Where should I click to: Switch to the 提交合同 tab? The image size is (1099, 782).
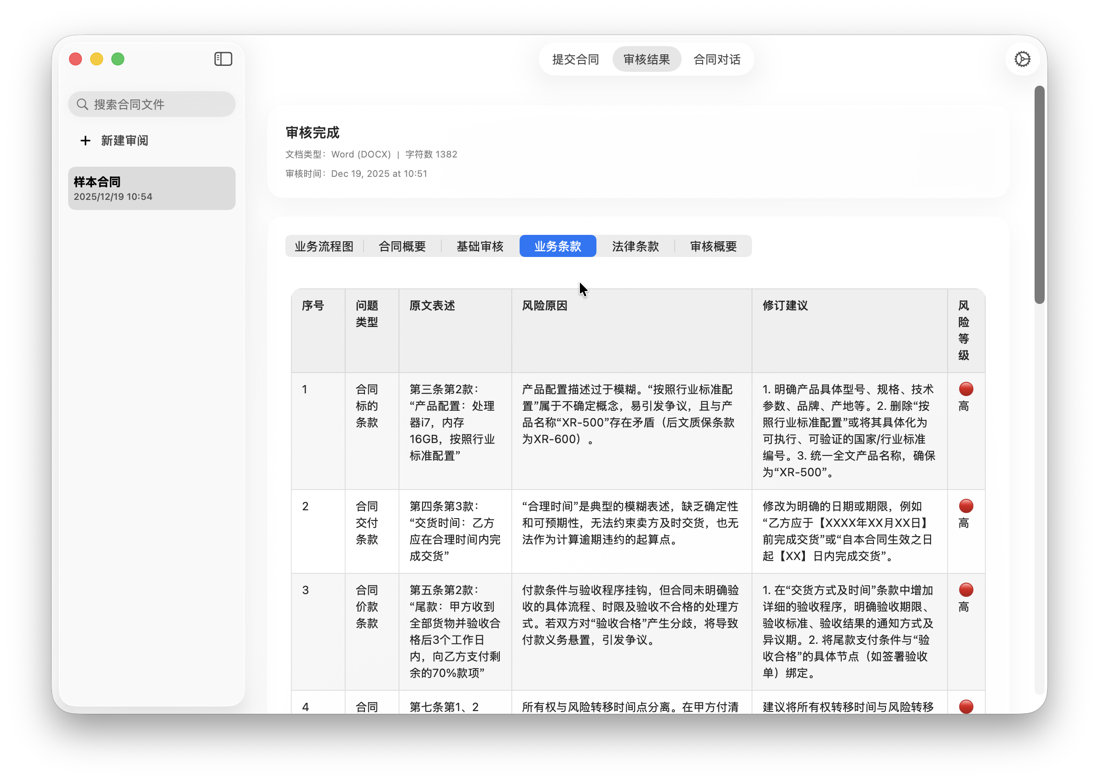pyautogui.click(x=575, y=59)
